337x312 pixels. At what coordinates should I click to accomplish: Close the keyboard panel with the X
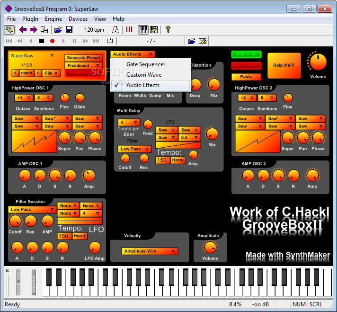[x=7, y=270]
